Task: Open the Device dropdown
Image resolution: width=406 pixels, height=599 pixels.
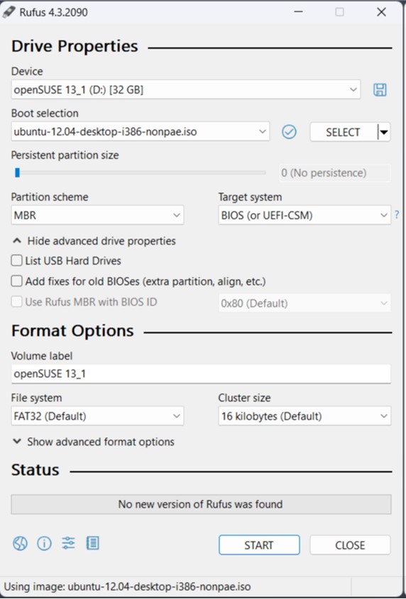Action: coord(186,89)
